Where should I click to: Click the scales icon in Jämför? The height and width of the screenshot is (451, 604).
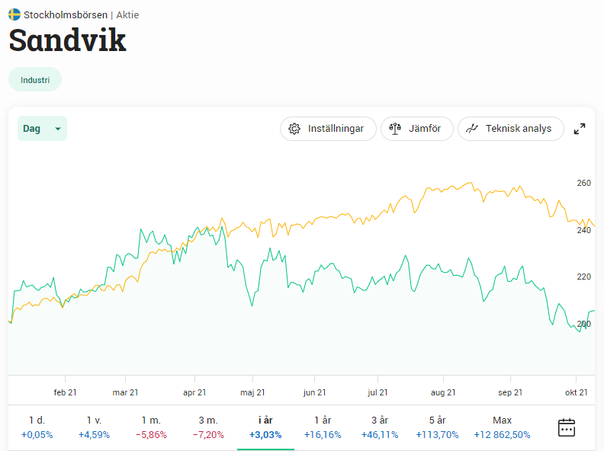click(395, 129)
